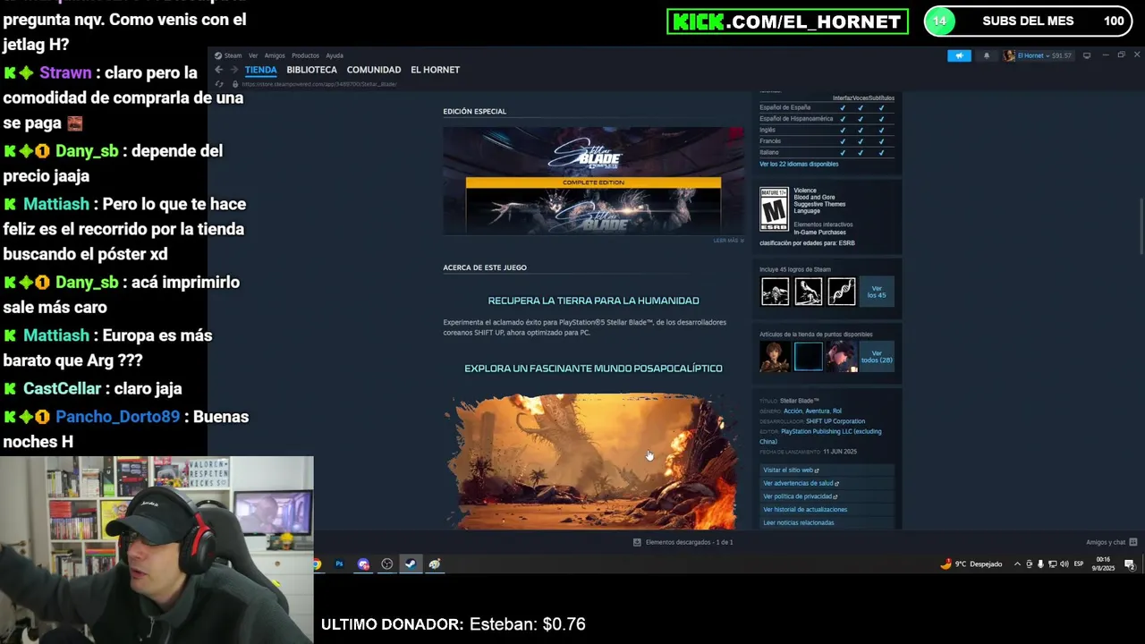Click Ver los 45 achievements button
Viewport: 1145px width, 644px height.
coord(877,292)
